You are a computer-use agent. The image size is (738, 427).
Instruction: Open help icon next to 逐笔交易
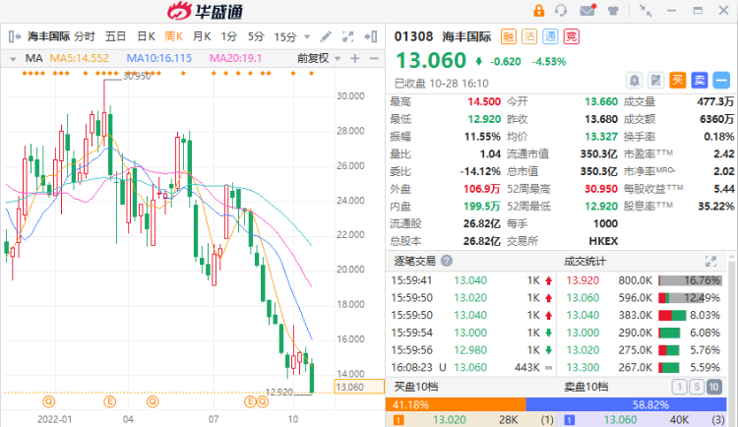tap(447, 261)
